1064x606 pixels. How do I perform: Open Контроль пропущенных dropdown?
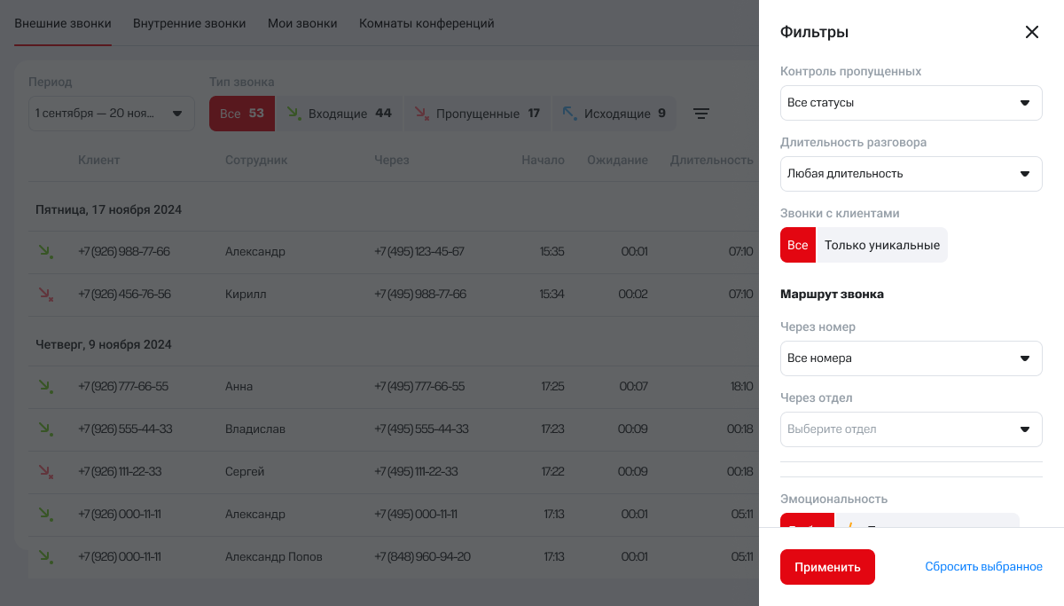(911, 103)
